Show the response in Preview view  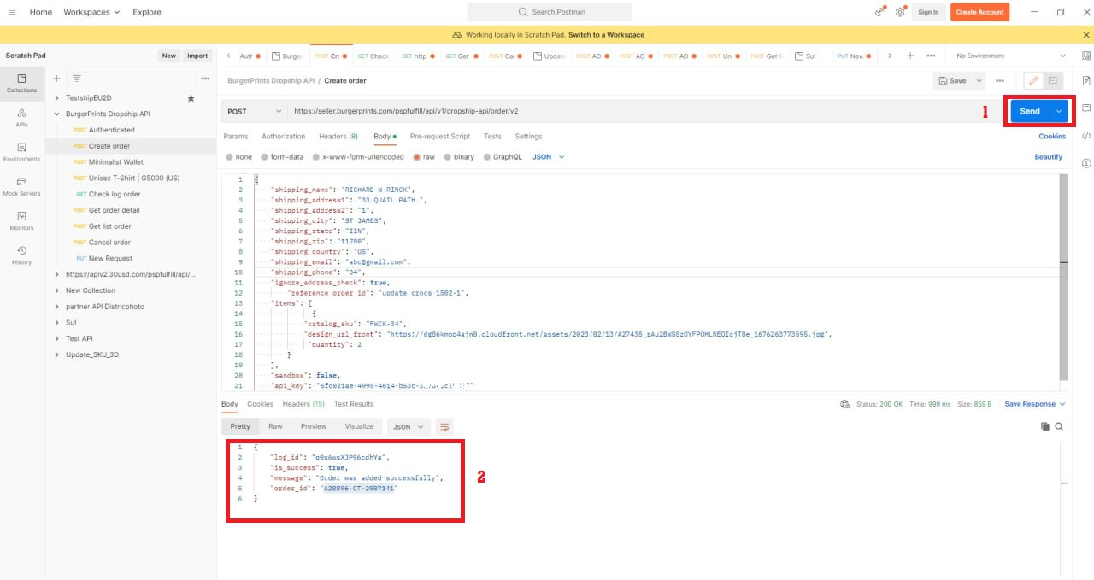point(314,426)
